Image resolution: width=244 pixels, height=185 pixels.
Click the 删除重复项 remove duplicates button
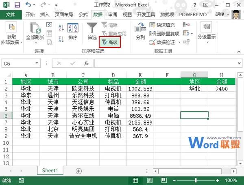point(164,33)
